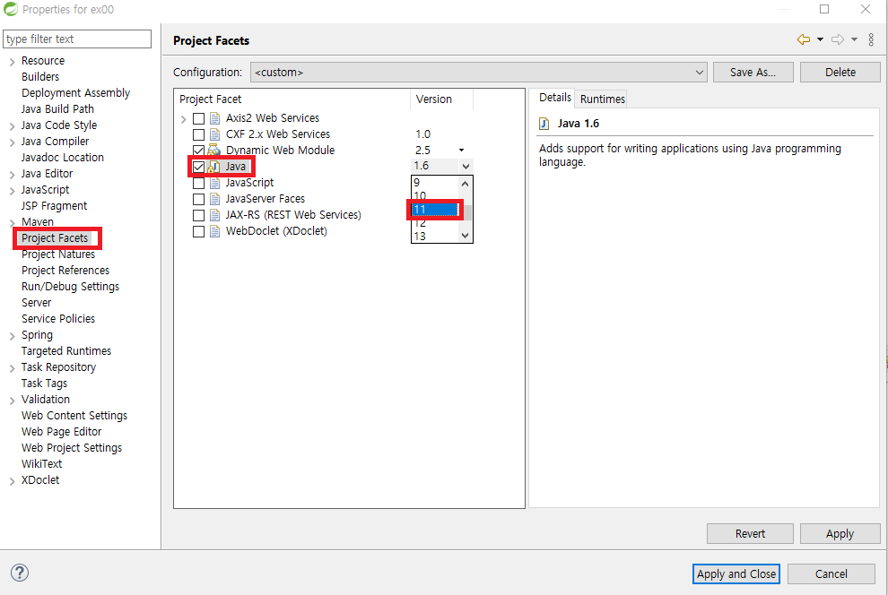Select version 9 in the list
Image resolution: width=888 pixels, height=595 pixels.
(435, 183)
